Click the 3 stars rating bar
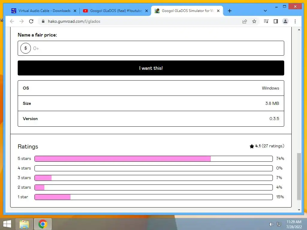Viewport: 307px width, 230px height. (x=153, y=178)
